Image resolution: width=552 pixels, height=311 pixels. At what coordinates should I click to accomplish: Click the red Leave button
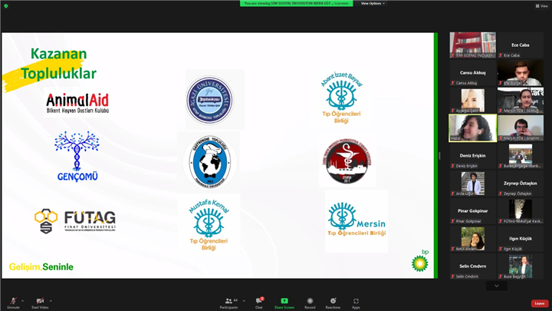tap(539, 303)
